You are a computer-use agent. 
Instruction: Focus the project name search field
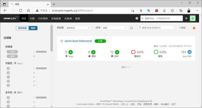(x=156, y=28)
